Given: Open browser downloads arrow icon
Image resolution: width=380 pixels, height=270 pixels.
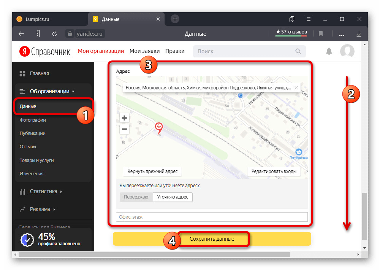Looking at the screenshot, I should tap(358, 34).
